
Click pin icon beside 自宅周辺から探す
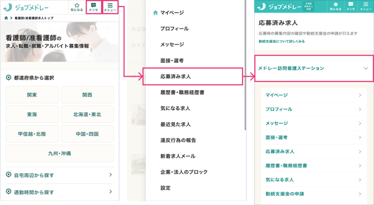tap(8, 175)
